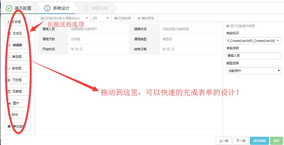This screenshot has width=284, height=145.
Task: Select the 结束日期 form field
Action: pyautogui.click(x=175, y=49)
